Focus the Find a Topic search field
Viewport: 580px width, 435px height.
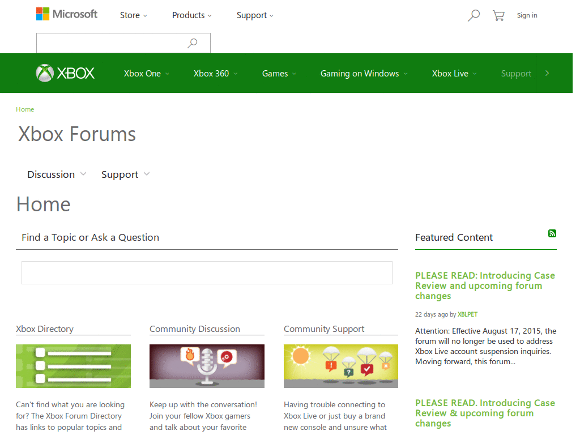[207, 272]
